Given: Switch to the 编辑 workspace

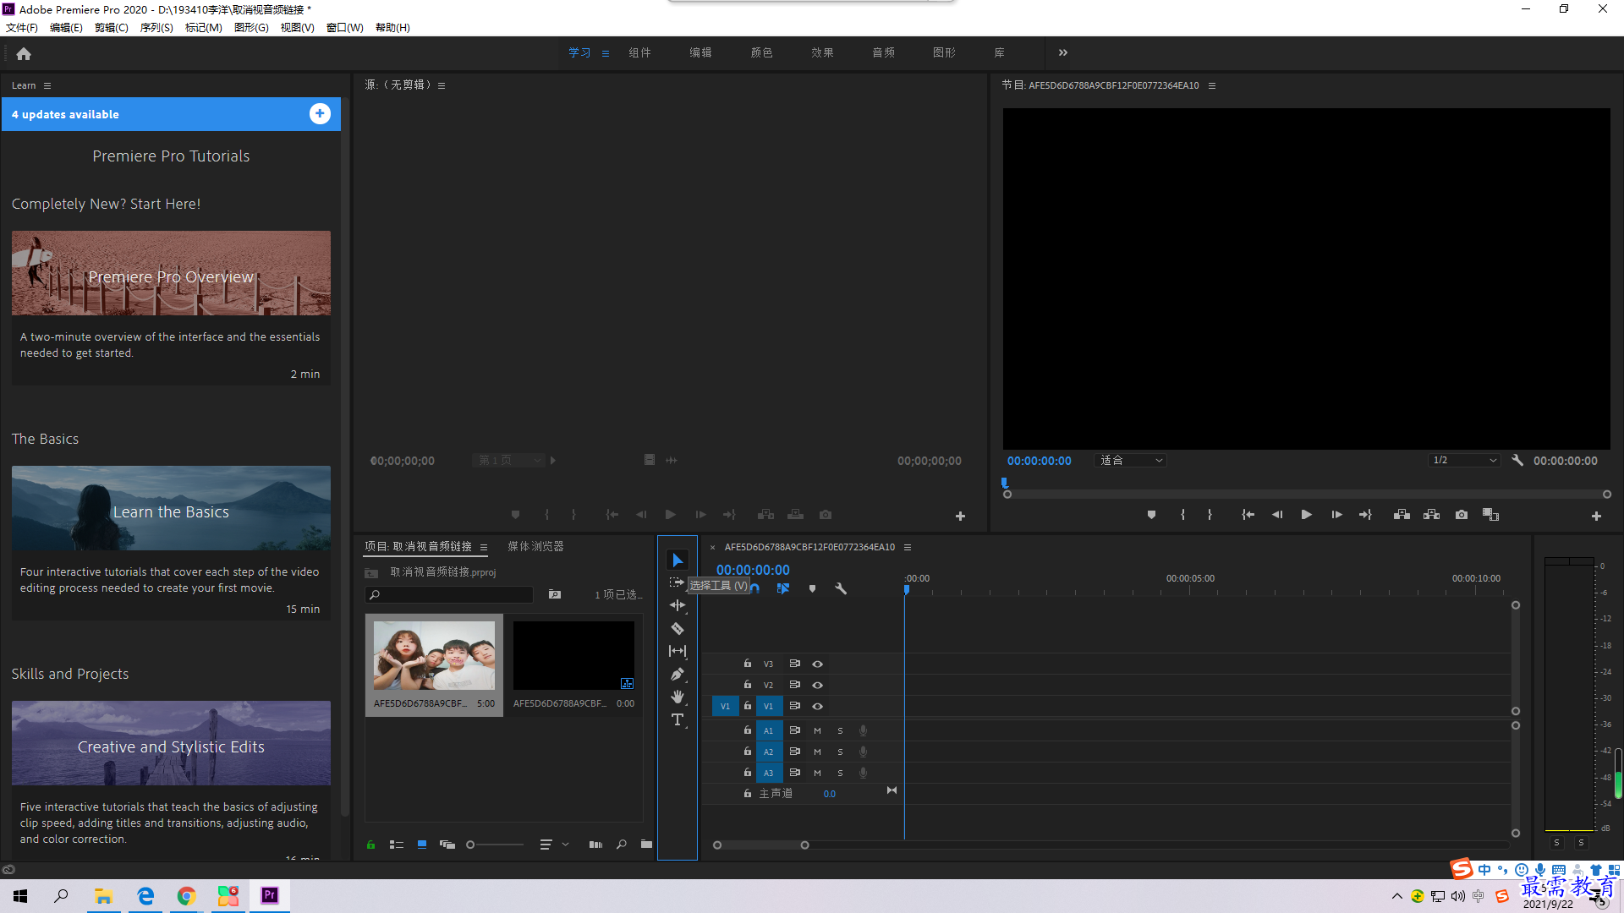Looking at the screenshot, I should 700,52.
